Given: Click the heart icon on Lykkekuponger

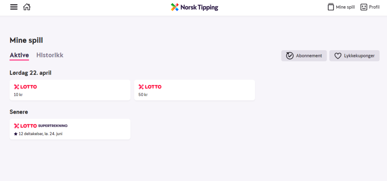Looking at the screenshot, I should tap(338, 56).
